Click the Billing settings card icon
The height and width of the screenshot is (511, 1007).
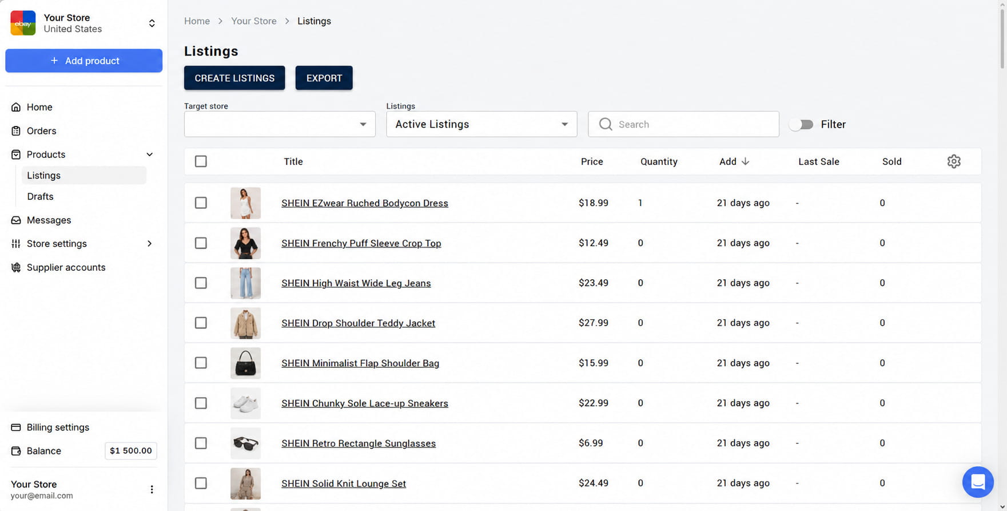click(x=16, y=427)
